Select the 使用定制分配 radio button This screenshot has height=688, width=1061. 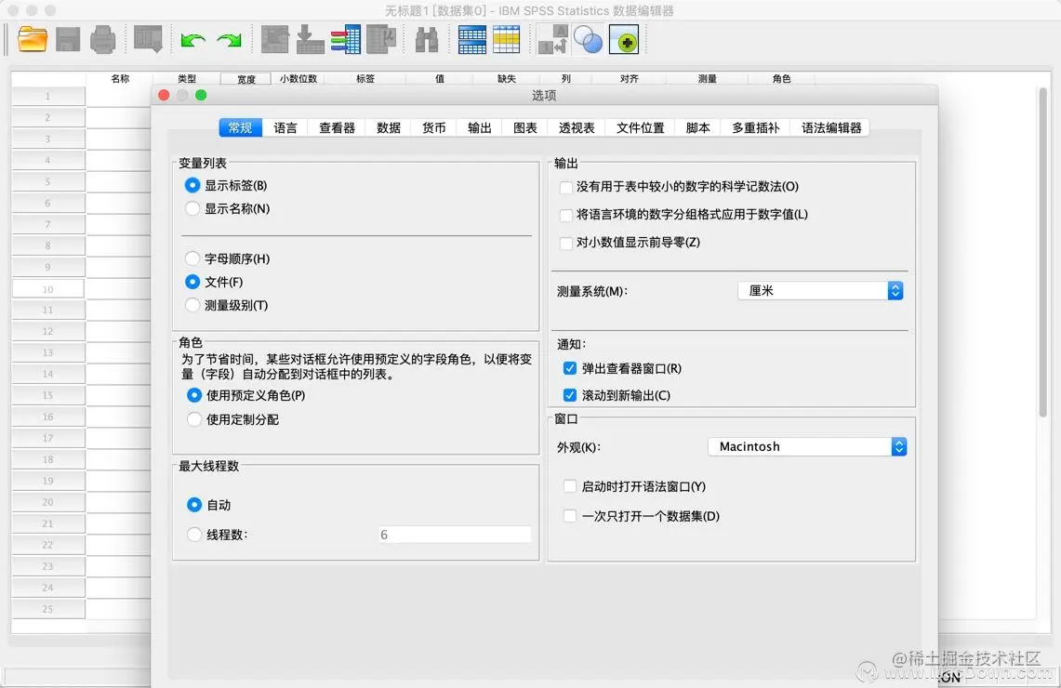pyautogui.click(x=194, y=419)
